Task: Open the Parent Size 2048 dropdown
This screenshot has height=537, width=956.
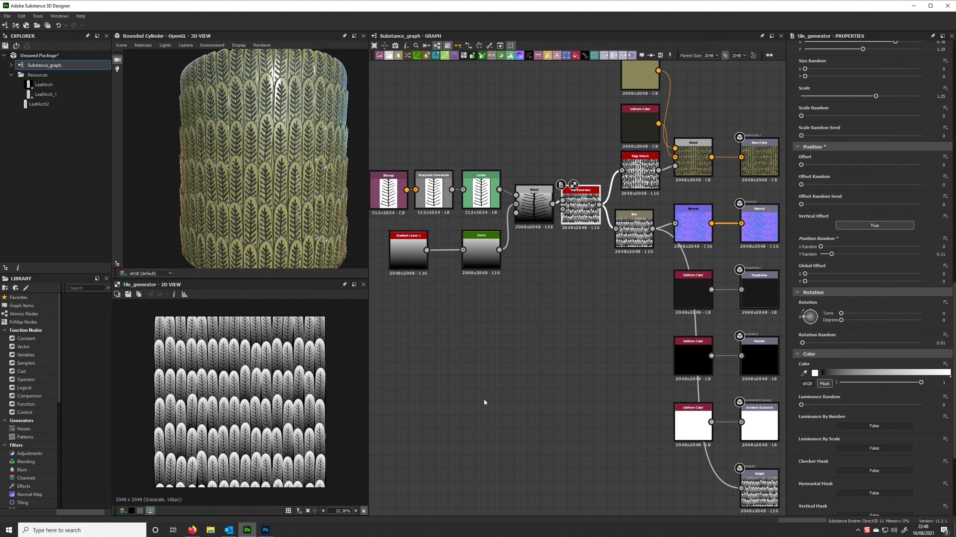Action: (x=711, y=56)
